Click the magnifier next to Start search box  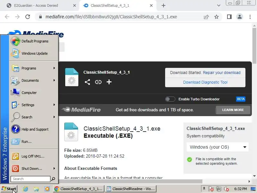(53, 179)
